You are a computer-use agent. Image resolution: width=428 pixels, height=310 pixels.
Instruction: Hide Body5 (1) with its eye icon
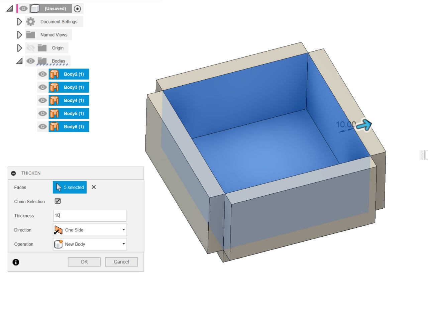click(x=42, y=114)
